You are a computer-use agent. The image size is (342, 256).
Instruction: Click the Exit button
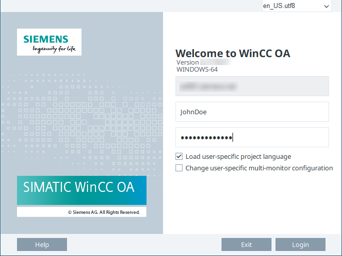[246, 244]
